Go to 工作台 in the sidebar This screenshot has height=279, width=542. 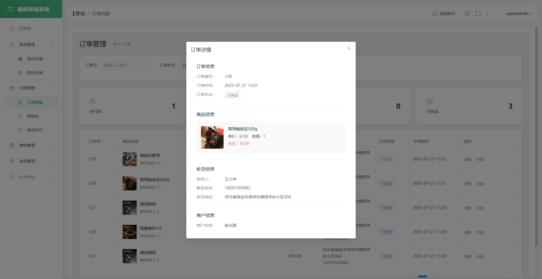pyautogui.click(x=25, y=28)
